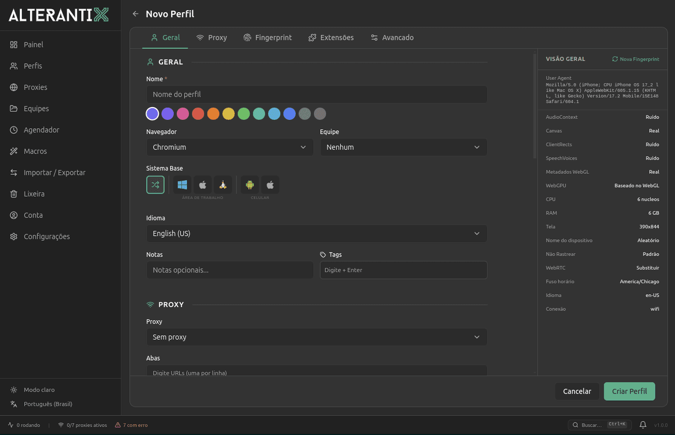
Task: Pick the red color swatch
Action: (x=198, y=114)
